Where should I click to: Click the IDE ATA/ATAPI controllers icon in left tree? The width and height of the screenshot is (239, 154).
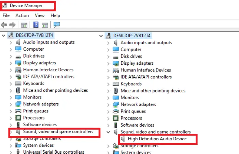[18, 77]
